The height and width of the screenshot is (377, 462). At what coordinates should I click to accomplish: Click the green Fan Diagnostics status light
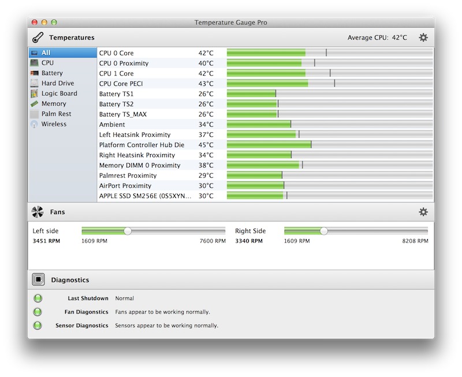[38, 312]
